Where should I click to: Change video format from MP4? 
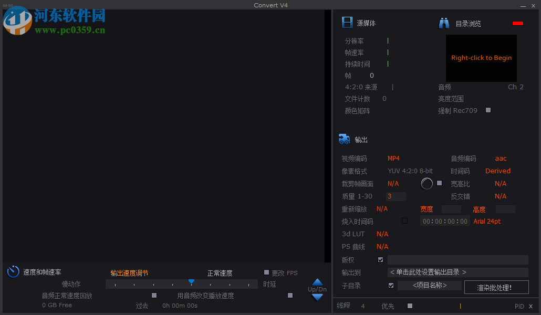[x=393, y=158]
